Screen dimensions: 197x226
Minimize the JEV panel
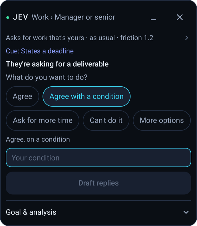click(153, 19)
